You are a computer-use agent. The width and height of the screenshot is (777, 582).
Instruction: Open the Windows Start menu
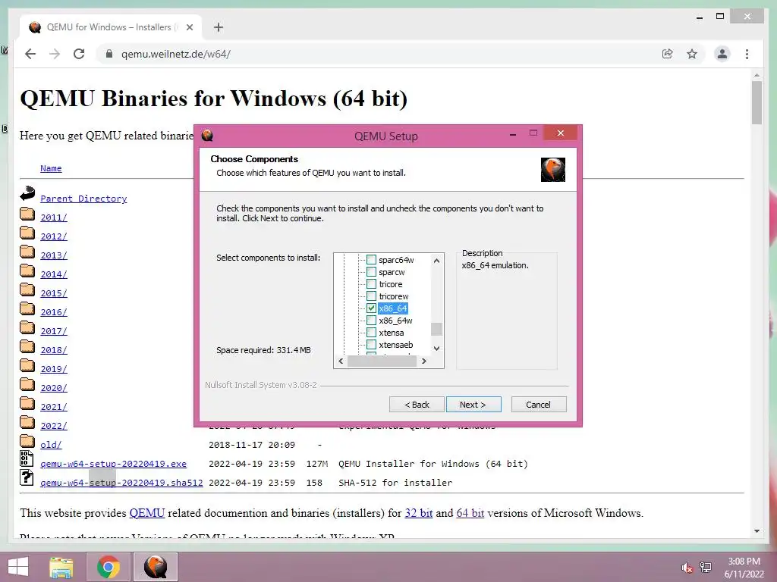pos(18,567)
